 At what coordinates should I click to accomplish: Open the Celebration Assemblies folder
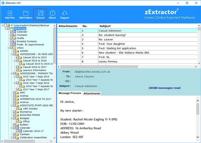tap(33, 137)
